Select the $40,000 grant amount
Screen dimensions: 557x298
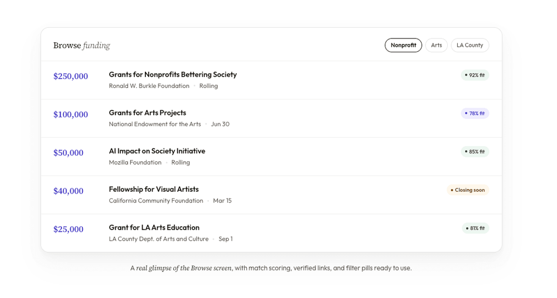pyautogui.click(x=69, y=191)
